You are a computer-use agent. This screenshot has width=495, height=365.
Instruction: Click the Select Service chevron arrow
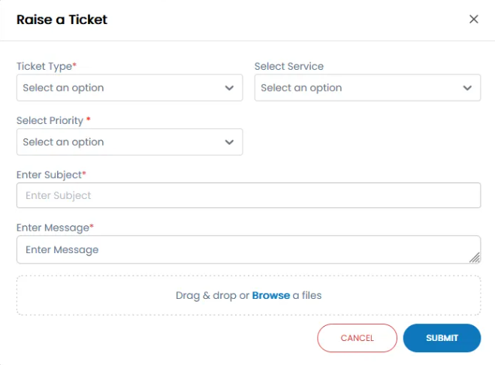467,88
